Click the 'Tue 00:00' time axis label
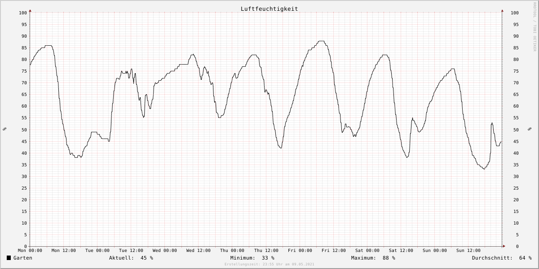The width and height of the screenshot is (539, 269). (97, 251)
